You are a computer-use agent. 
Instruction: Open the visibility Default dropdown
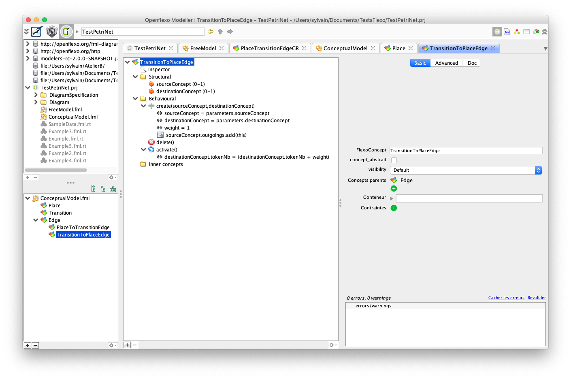[466, 170]
